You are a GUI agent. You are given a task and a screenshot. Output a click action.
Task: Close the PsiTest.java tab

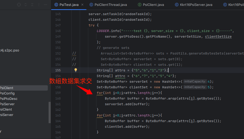pos(82,5)
